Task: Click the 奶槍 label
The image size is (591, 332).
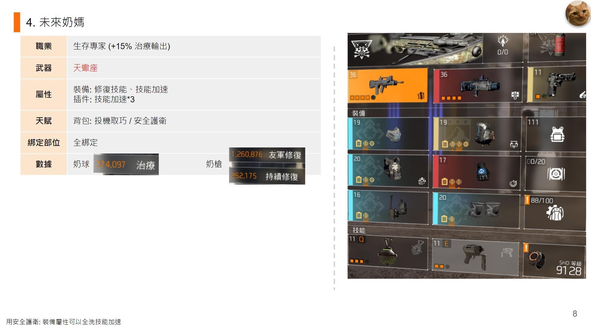Action: [x=214, y=164]
